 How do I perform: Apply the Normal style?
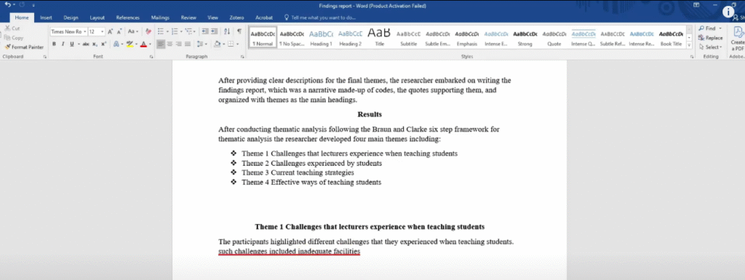[x=263, y=38]
